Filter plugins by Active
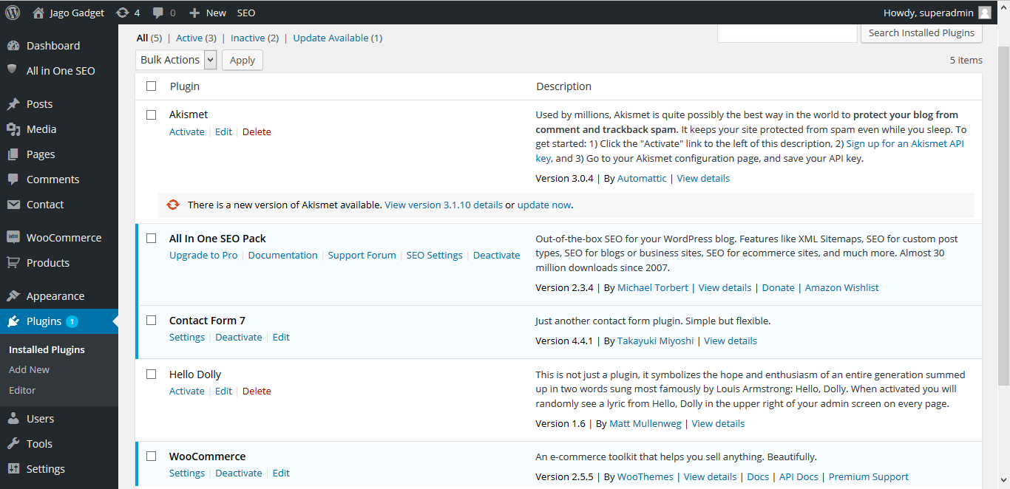 coord(189,38)
